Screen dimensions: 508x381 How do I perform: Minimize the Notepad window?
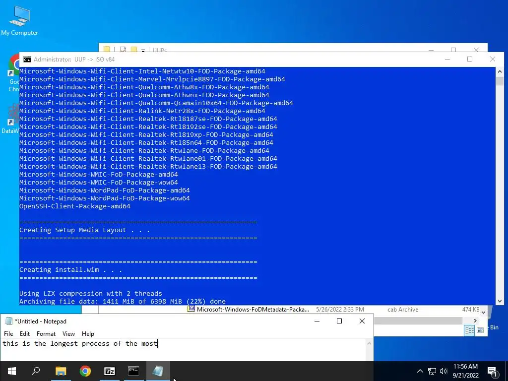(x=317, y=321)
